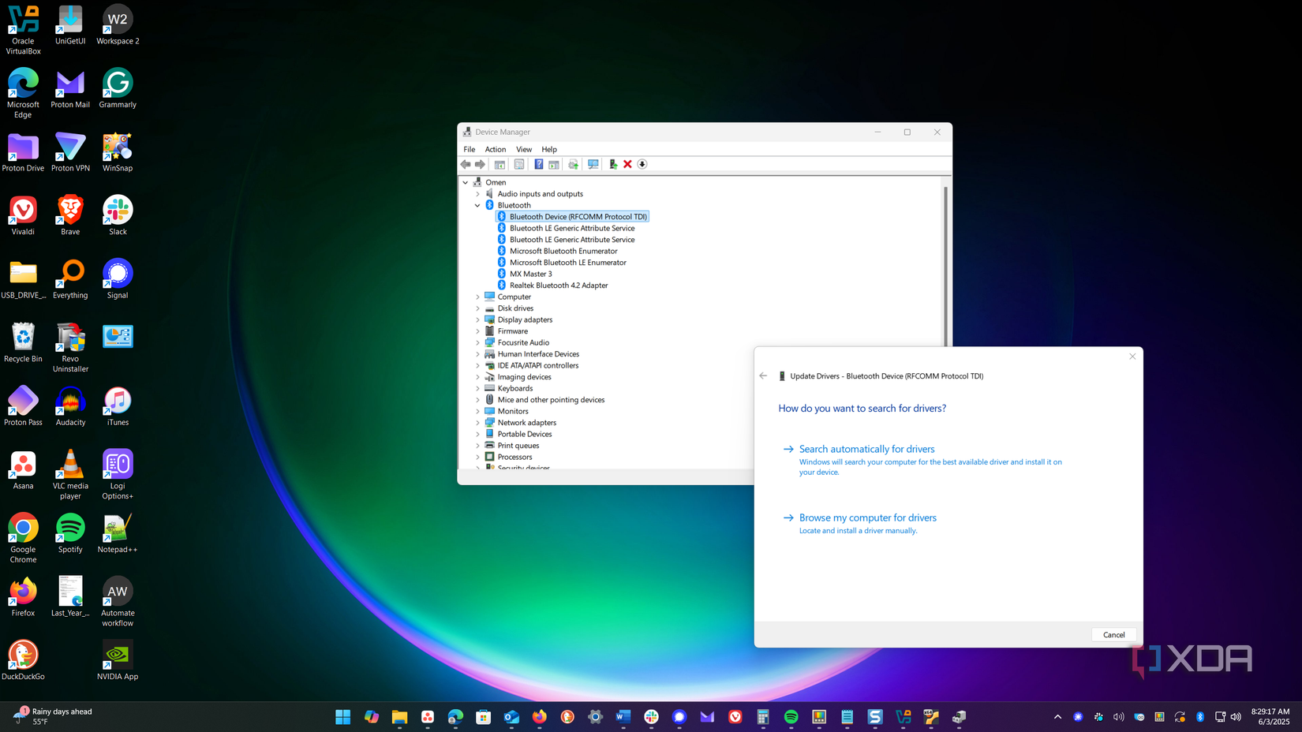Image resolution: width=1302 pixels, height=732 pixels.
Task: Open the Audacity desktop shortcut
Action: (70, 406)
